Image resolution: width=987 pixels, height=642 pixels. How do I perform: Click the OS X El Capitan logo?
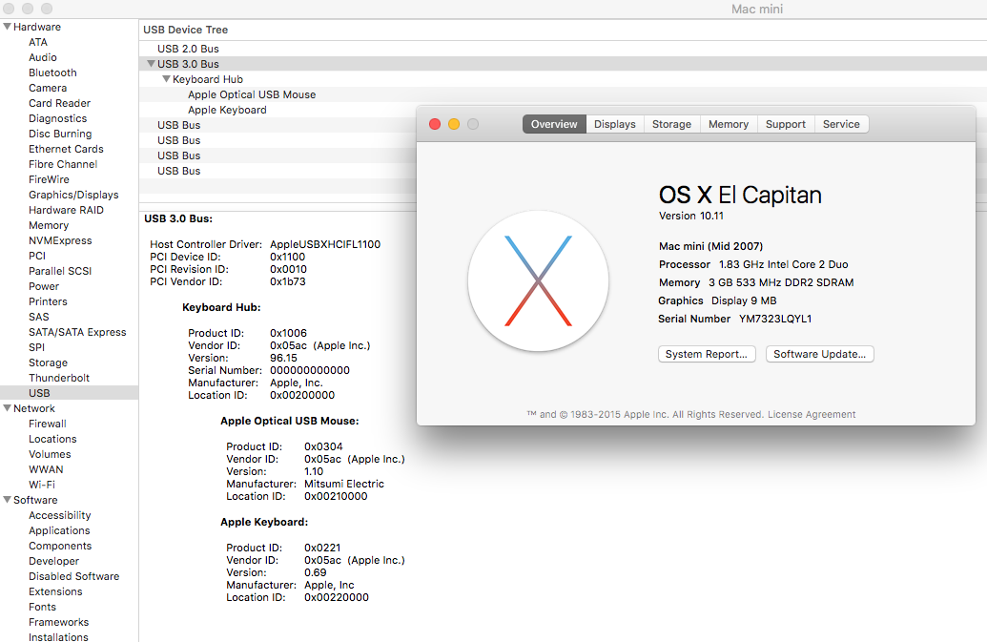pyautogui.click(x=538, y=280)
